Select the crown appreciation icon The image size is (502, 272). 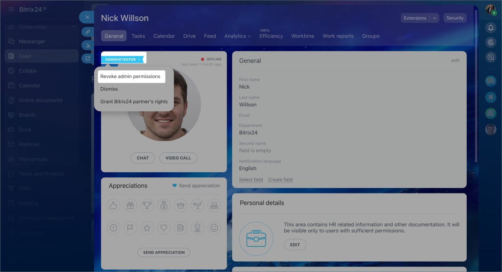[181, 205]
